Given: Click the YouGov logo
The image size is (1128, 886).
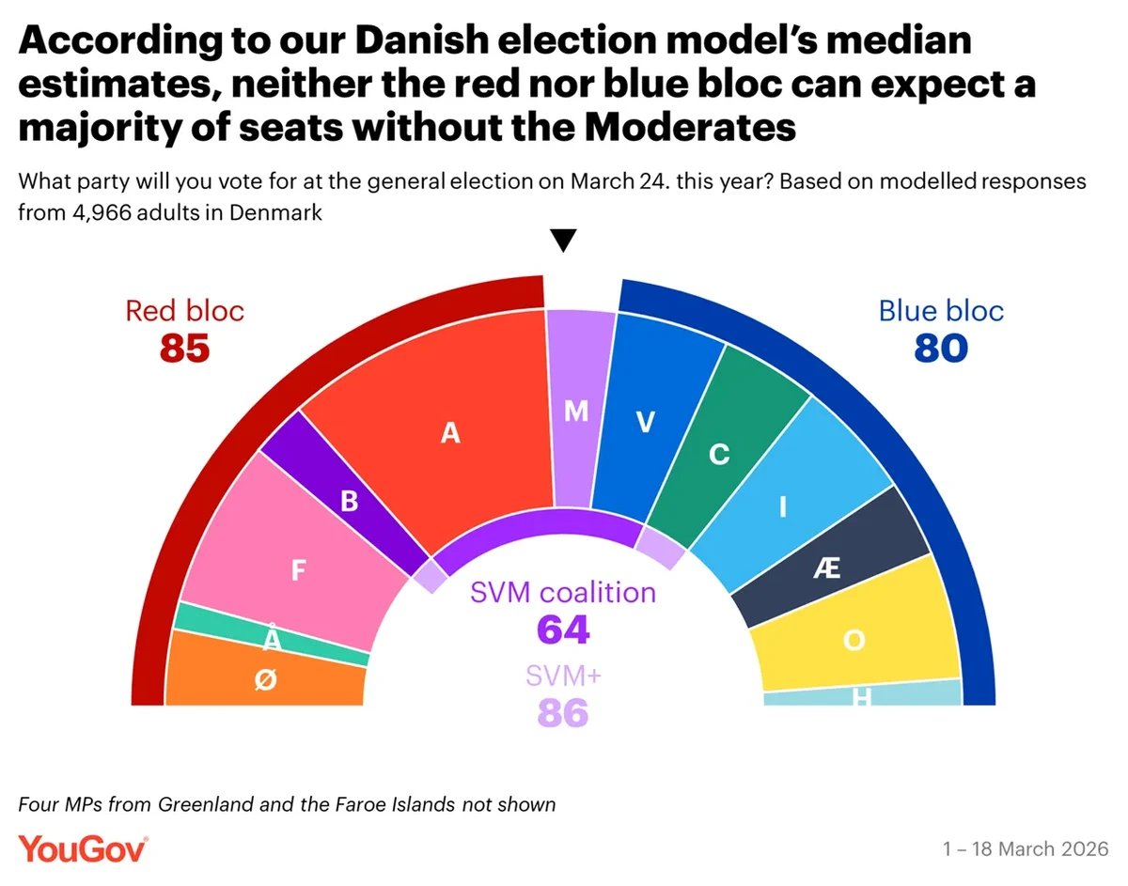Looking at the screenshot, I should (x=83, y=847).
